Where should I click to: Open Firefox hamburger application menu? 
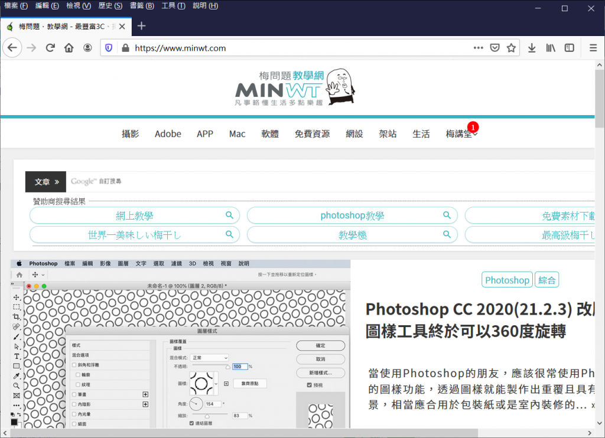click(593, 48)
